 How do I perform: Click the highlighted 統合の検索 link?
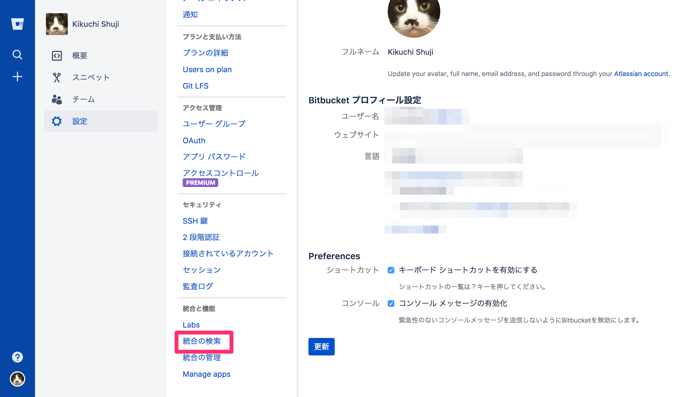[x=202, y=341]
